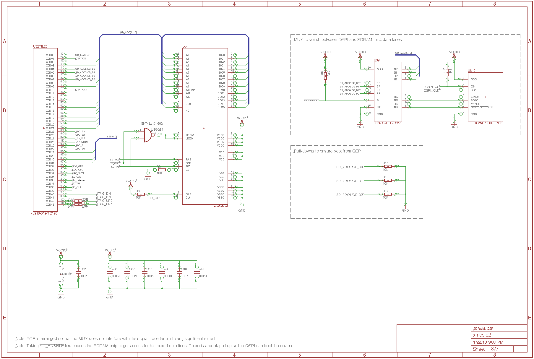Screen dimensions: 534x359
Task: Select the U$10 QSPI flash chip body
Action: click(x=485, y=97)
